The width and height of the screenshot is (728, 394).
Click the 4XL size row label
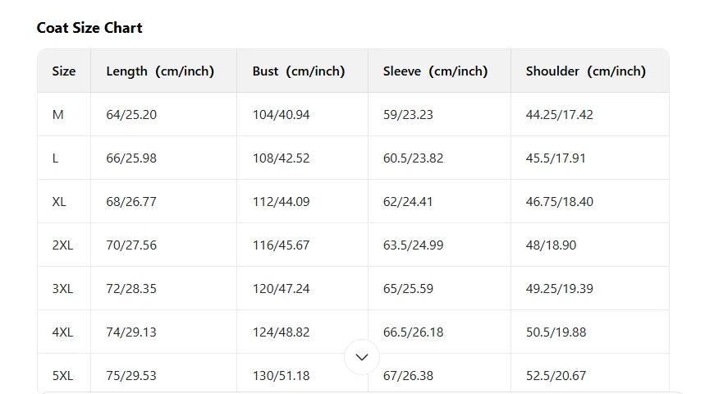click(x=63, y=332)
